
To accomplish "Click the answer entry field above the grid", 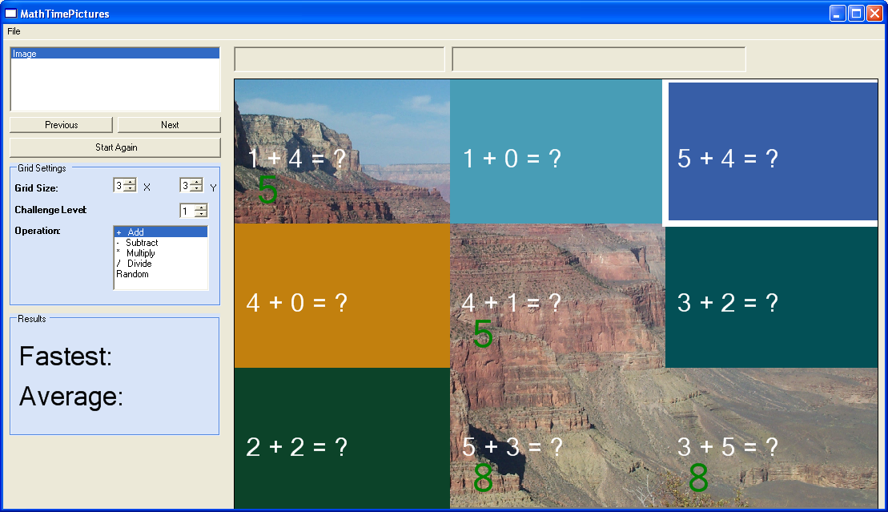I will coord(338,58).
